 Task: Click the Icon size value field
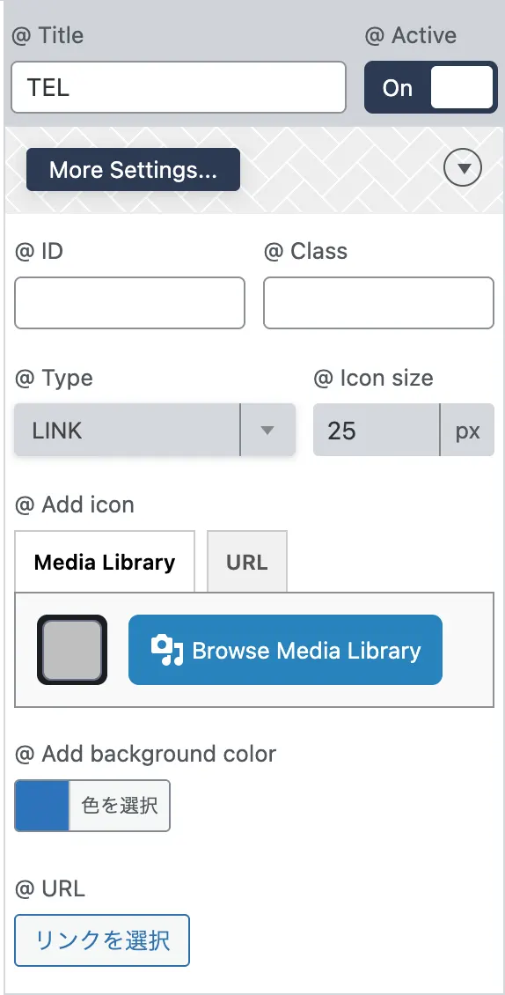coord(377,430)
